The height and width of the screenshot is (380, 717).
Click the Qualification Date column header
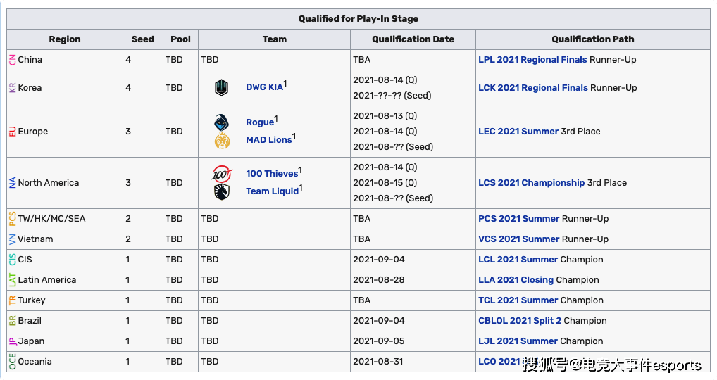click(x=413, y=39)
